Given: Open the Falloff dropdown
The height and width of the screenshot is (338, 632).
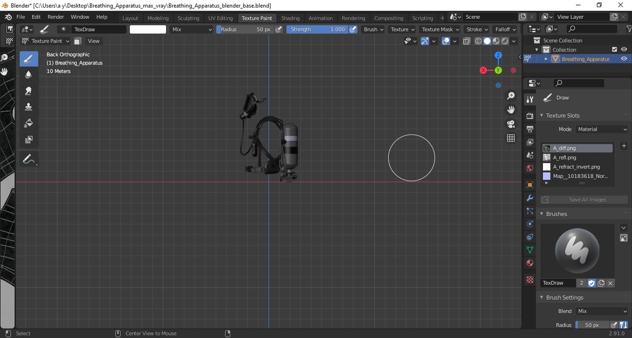Looking at the screenshot, I should [505, 29].
